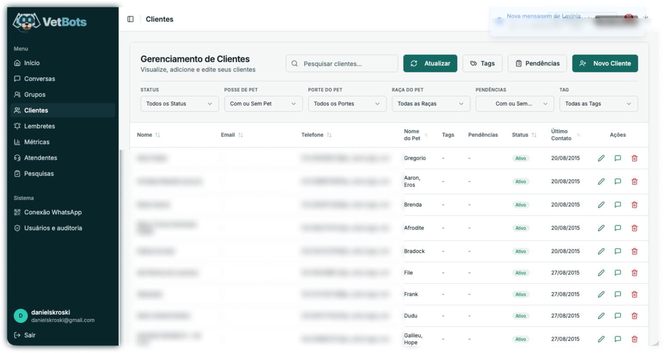Screen dimensions: 666x353
Task: Open chat for Dudu's row
Action: [x=618, y=316]
